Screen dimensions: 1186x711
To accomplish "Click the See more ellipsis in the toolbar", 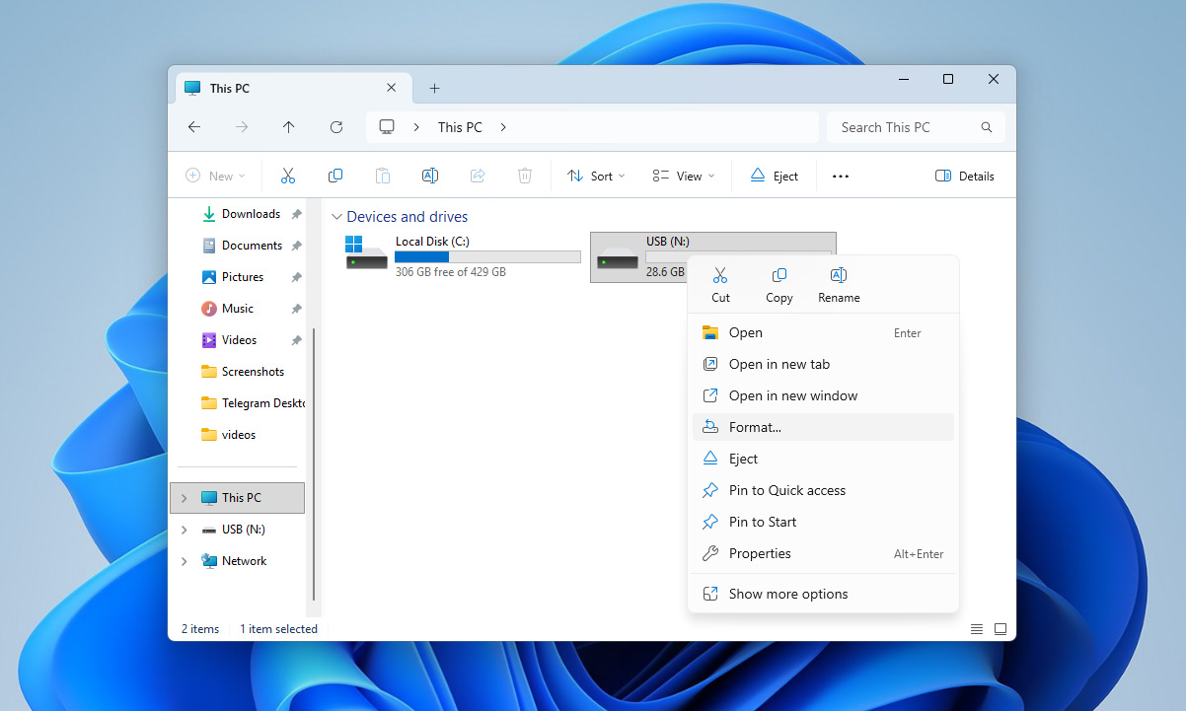I will (841, 175).
